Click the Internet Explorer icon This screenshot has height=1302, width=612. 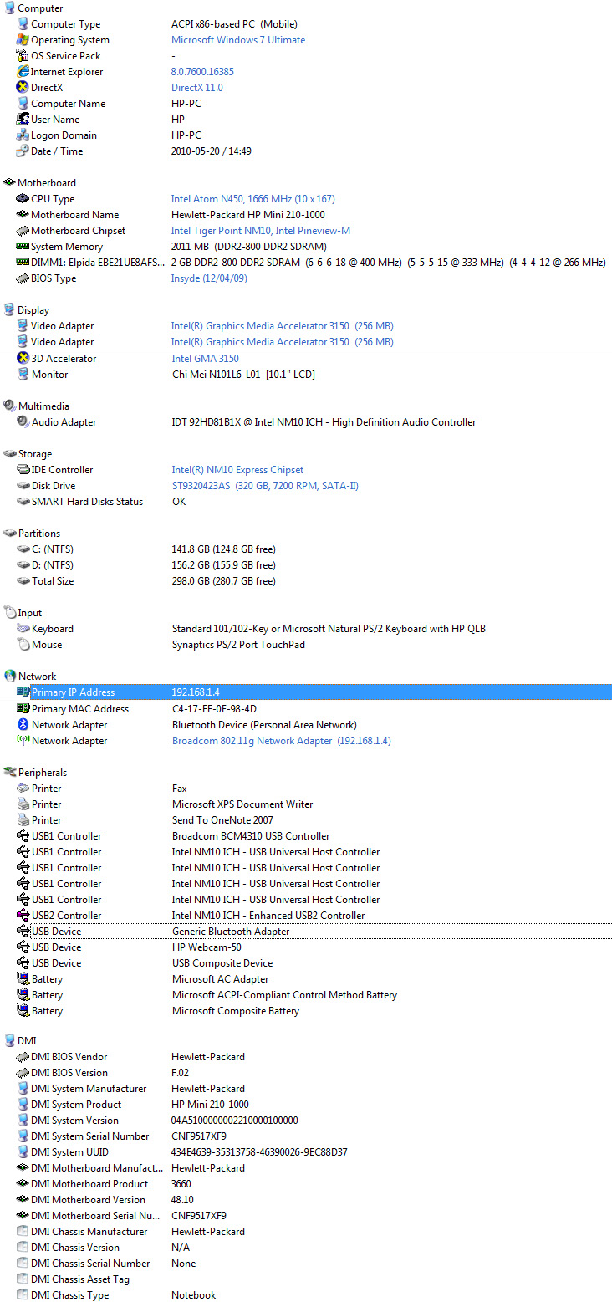pyautogui.click(x=23, y=72)
